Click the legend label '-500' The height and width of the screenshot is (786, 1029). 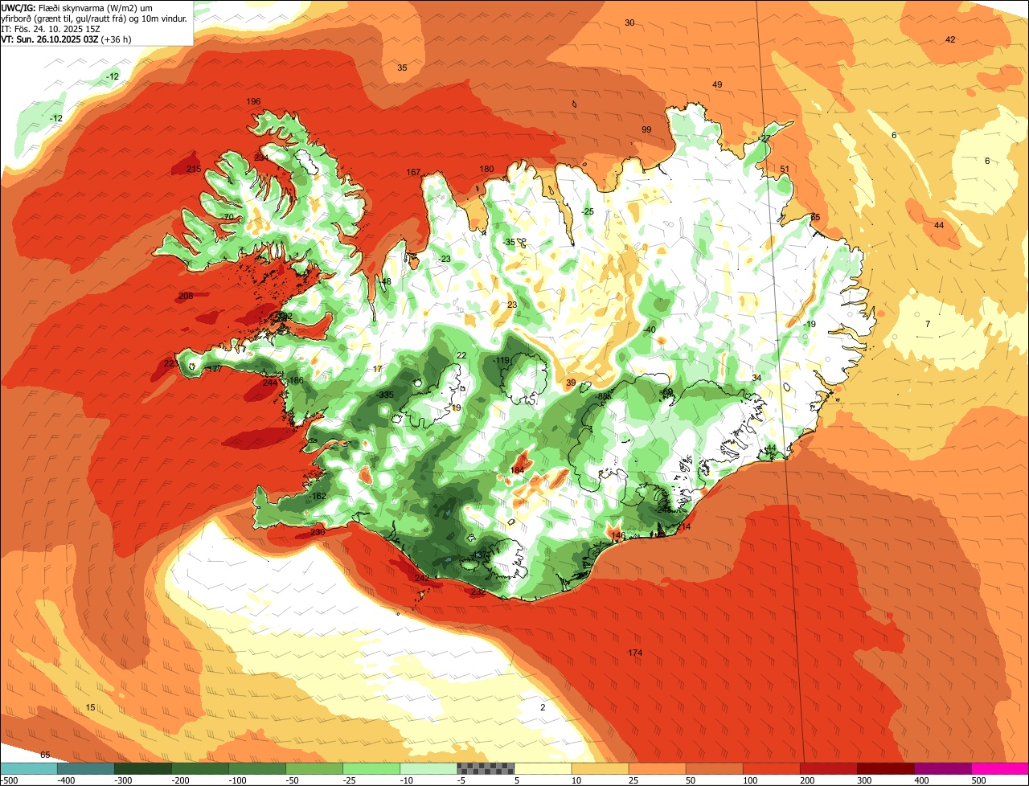click(9, 780)
